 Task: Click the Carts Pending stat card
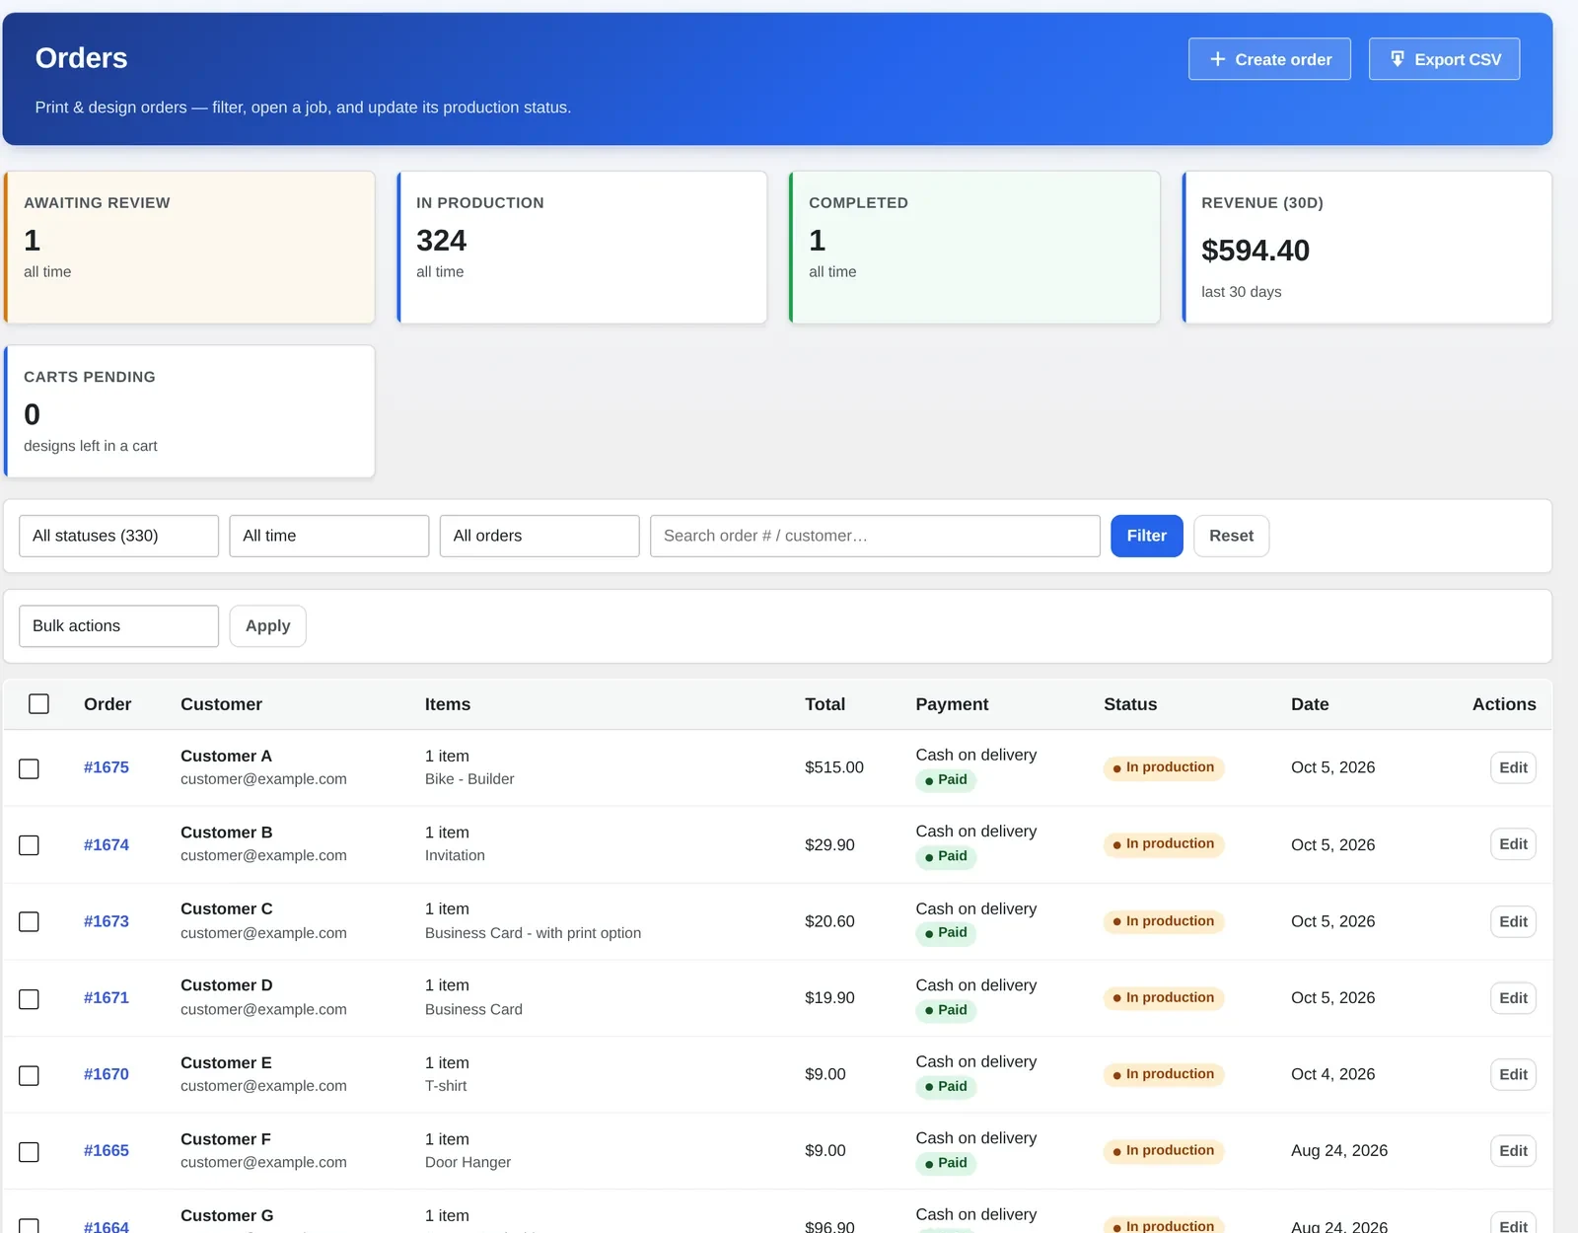[189, 411]
